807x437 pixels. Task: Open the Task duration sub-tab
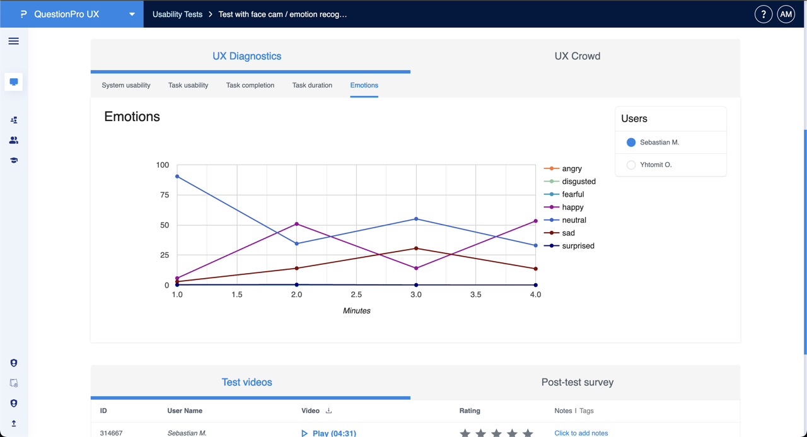tap(312, 85)
